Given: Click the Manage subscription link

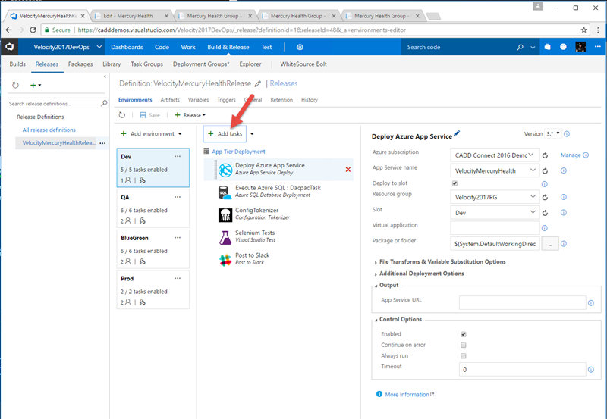Looking at the screenshot, I should click(x=571, y=155).
